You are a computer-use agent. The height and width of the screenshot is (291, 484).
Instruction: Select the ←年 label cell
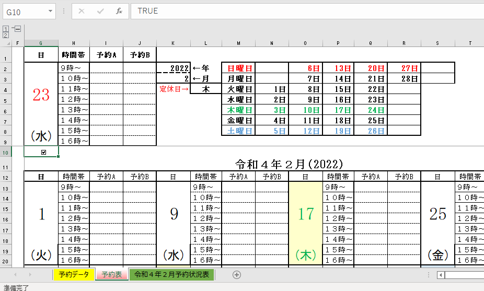click(x=205, y=68)
